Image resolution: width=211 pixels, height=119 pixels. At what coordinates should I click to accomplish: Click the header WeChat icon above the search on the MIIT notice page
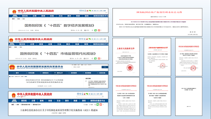[87, 94]
